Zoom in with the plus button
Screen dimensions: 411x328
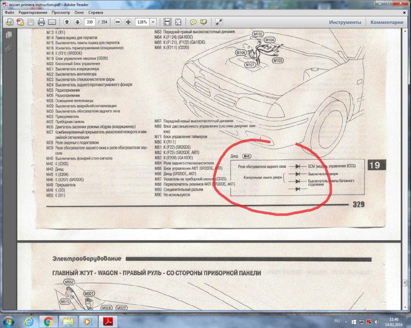(x=128, y=22)
